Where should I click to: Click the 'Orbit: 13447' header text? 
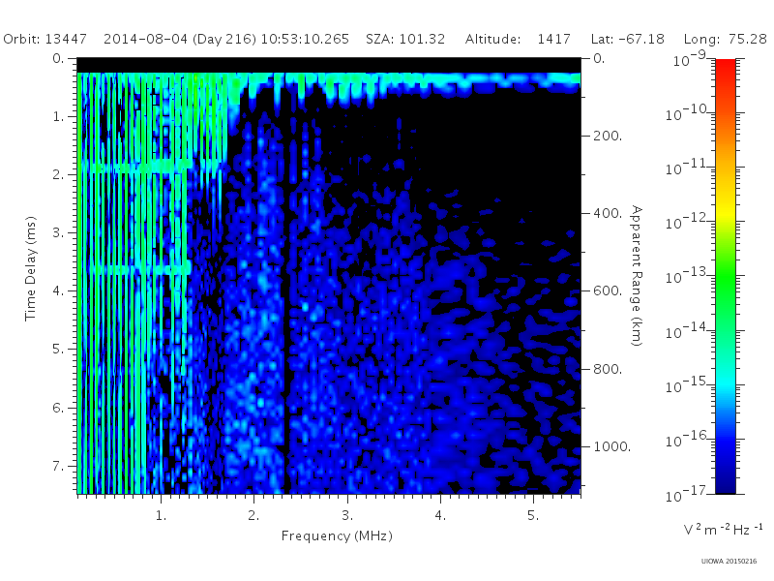click(45, 39)
